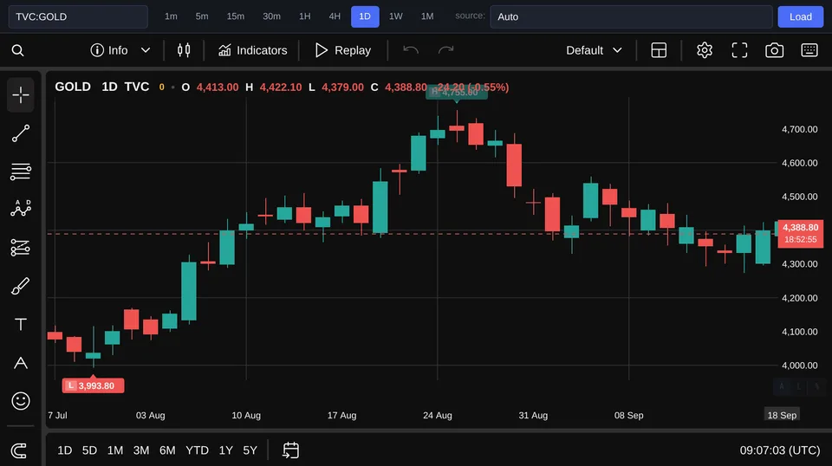
Task: Switch to the 1H timeframe
Action: pos(304,16)
